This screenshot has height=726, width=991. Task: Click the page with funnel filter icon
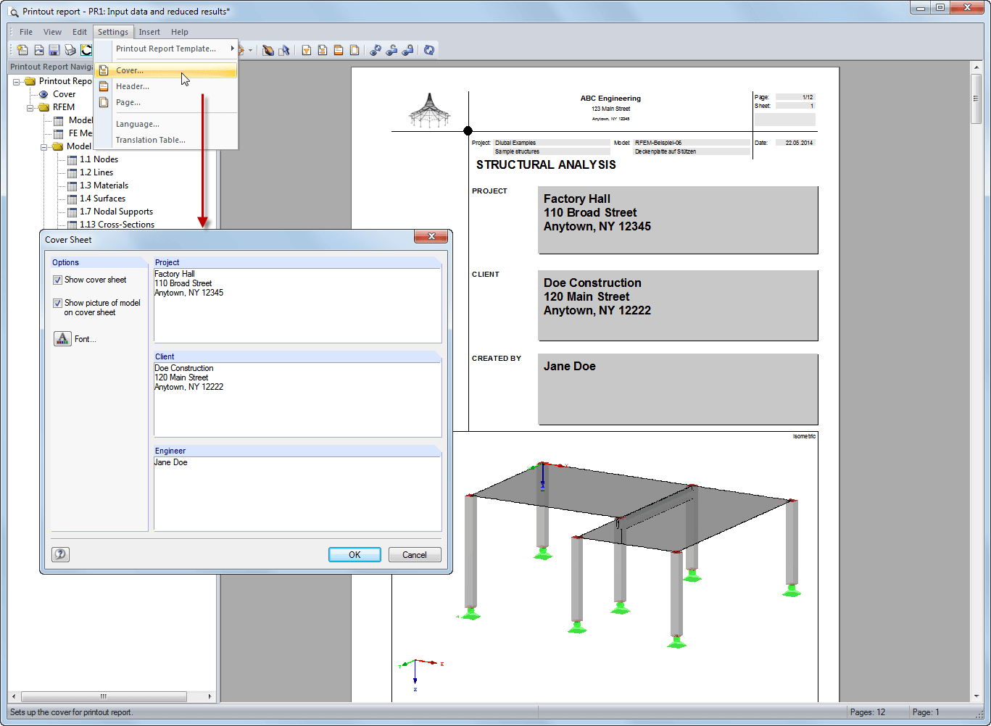tap(307, 50)
